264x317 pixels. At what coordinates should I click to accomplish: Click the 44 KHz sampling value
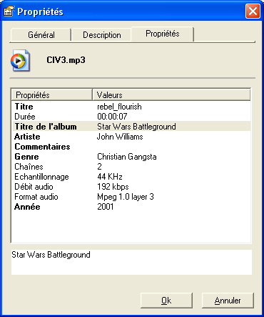110,177
